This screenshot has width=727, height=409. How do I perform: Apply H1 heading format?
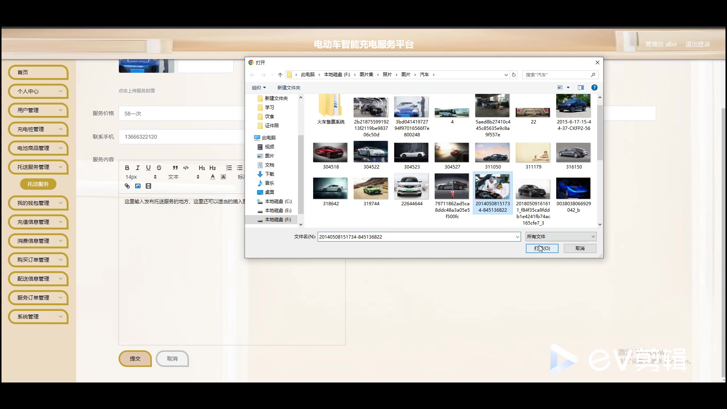pos(202,168)
